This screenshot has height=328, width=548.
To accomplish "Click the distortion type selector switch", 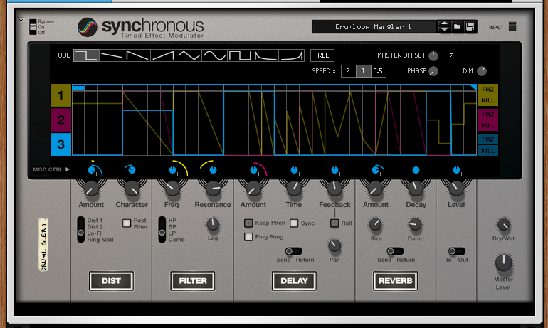I will (80, 230).
